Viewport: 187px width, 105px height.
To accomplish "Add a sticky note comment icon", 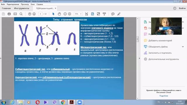I will tap(113, 14).
